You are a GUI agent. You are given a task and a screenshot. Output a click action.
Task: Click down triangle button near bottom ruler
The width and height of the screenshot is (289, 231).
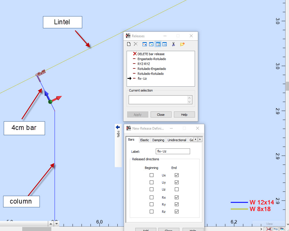(x=57, y=224)
